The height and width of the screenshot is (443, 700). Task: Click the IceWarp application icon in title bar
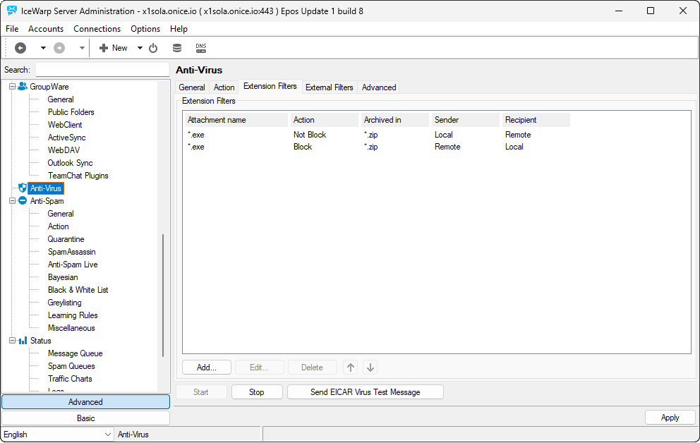pyautogui.click(x=11, y=11)
